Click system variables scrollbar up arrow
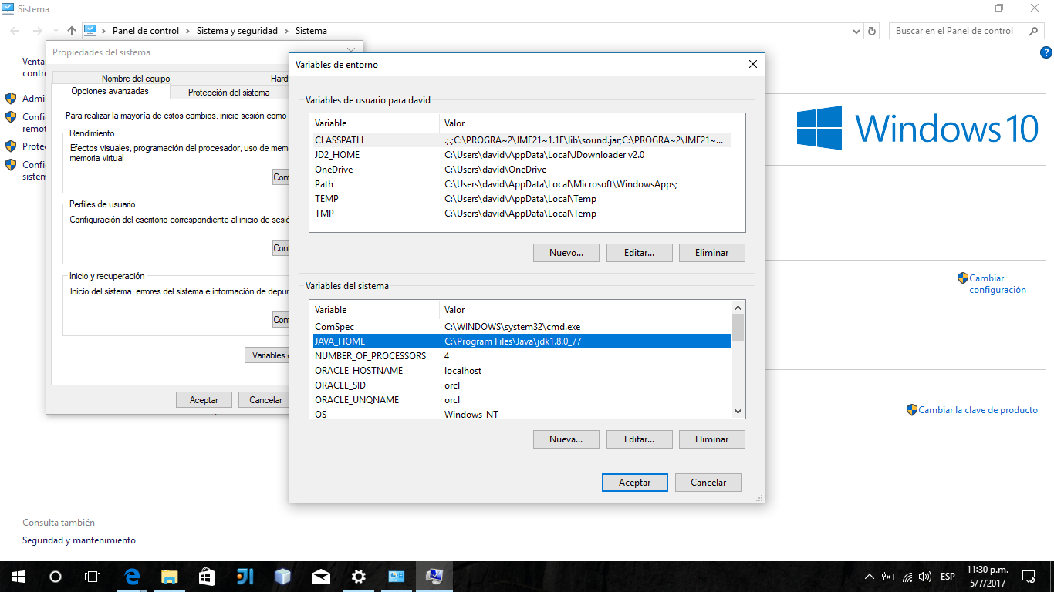Screen dimensions: 1054x592 coord(738,307)
